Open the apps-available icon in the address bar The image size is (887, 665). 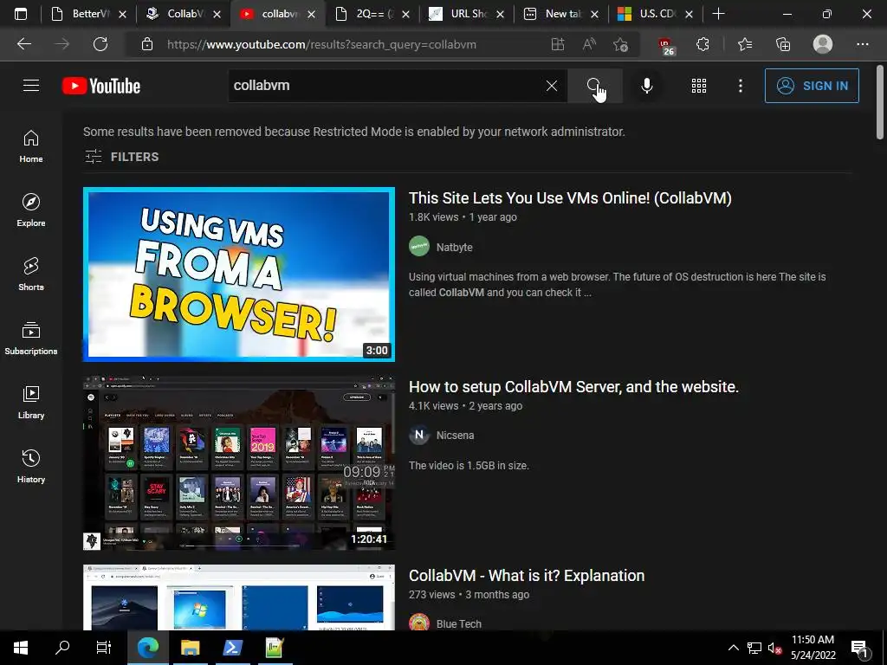pos(558,44)
